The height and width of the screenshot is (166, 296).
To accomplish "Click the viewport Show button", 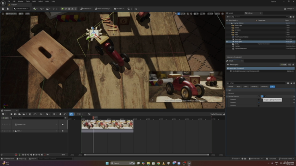I will (x=27, y=14).
